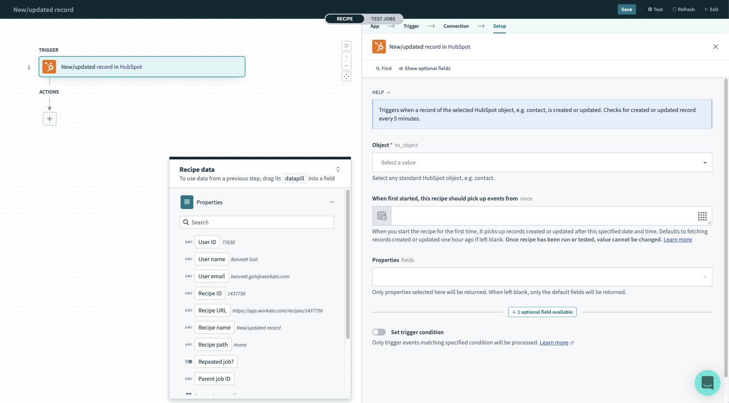Click Show optional fields
The width and height of the screenshot is (729, 403).
(x=424, y=68)
